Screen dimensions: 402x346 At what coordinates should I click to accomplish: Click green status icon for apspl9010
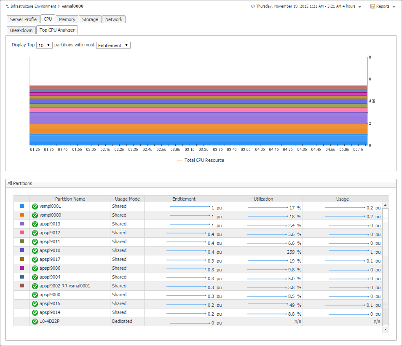(35, 251)
